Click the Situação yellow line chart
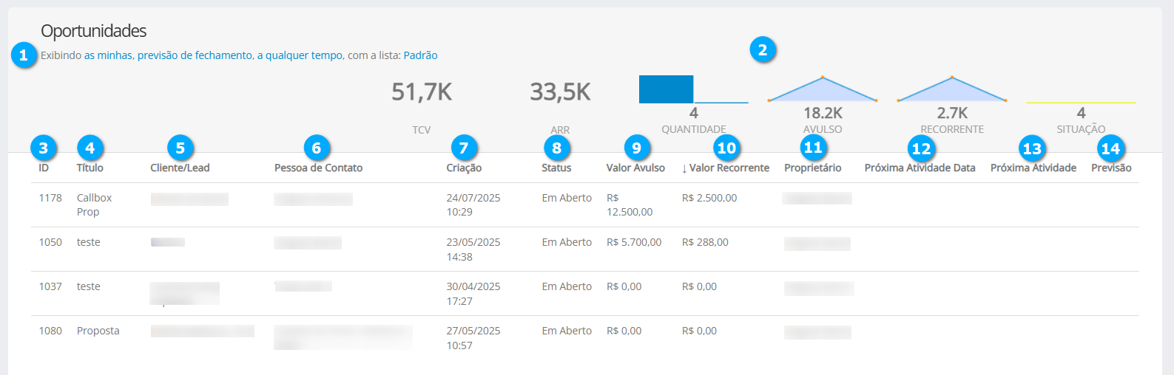Viewport: 1174px width, 375px height. tap(1081, 103)
